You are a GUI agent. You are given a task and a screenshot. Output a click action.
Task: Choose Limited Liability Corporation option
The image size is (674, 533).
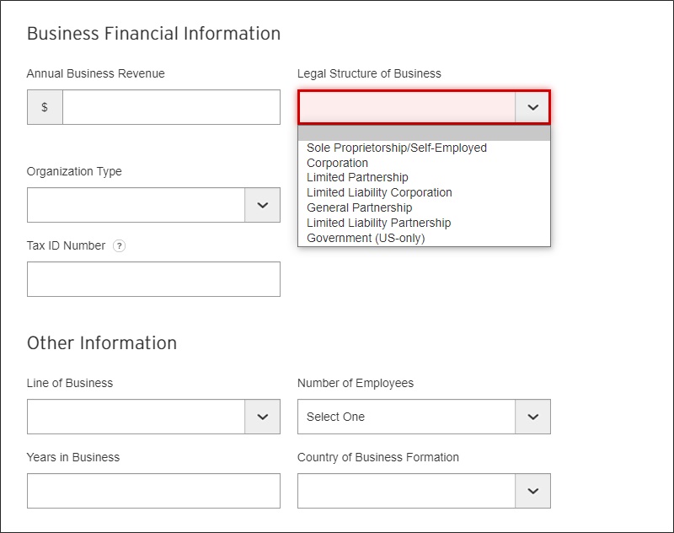[424, 192]
